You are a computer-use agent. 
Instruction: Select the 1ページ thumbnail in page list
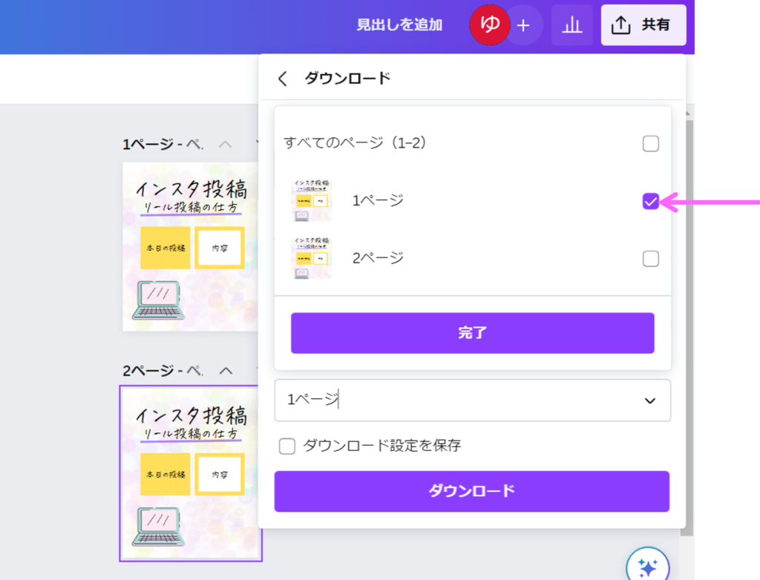312,201
